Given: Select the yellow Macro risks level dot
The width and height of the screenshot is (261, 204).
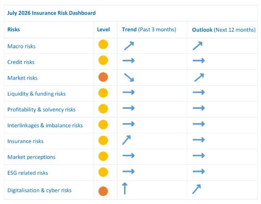Looking at the screenshot, I should coord(103,44).
